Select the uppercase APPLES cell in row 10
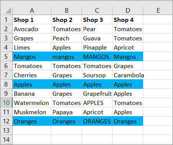 point(97,103)
